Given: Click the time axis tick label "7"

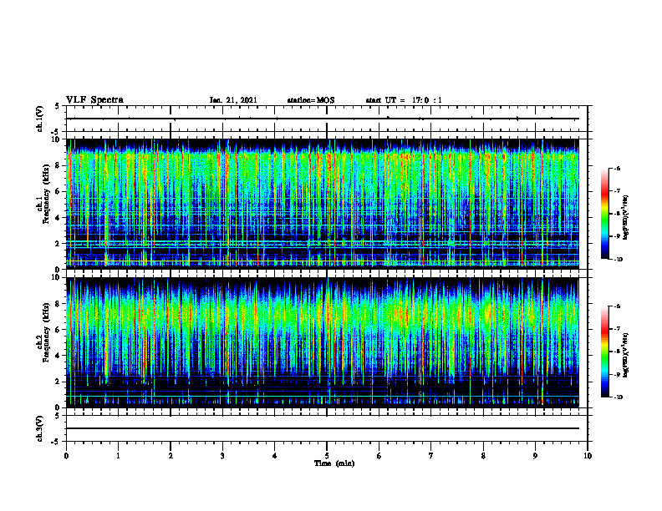Looking at the screenshot, I should 431,456.
